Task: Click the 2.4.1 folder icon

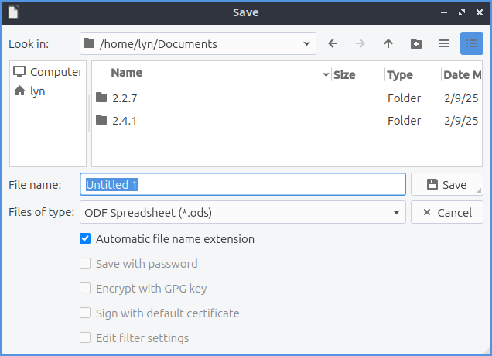Action: pyautogui.click(x=101, y=120)
